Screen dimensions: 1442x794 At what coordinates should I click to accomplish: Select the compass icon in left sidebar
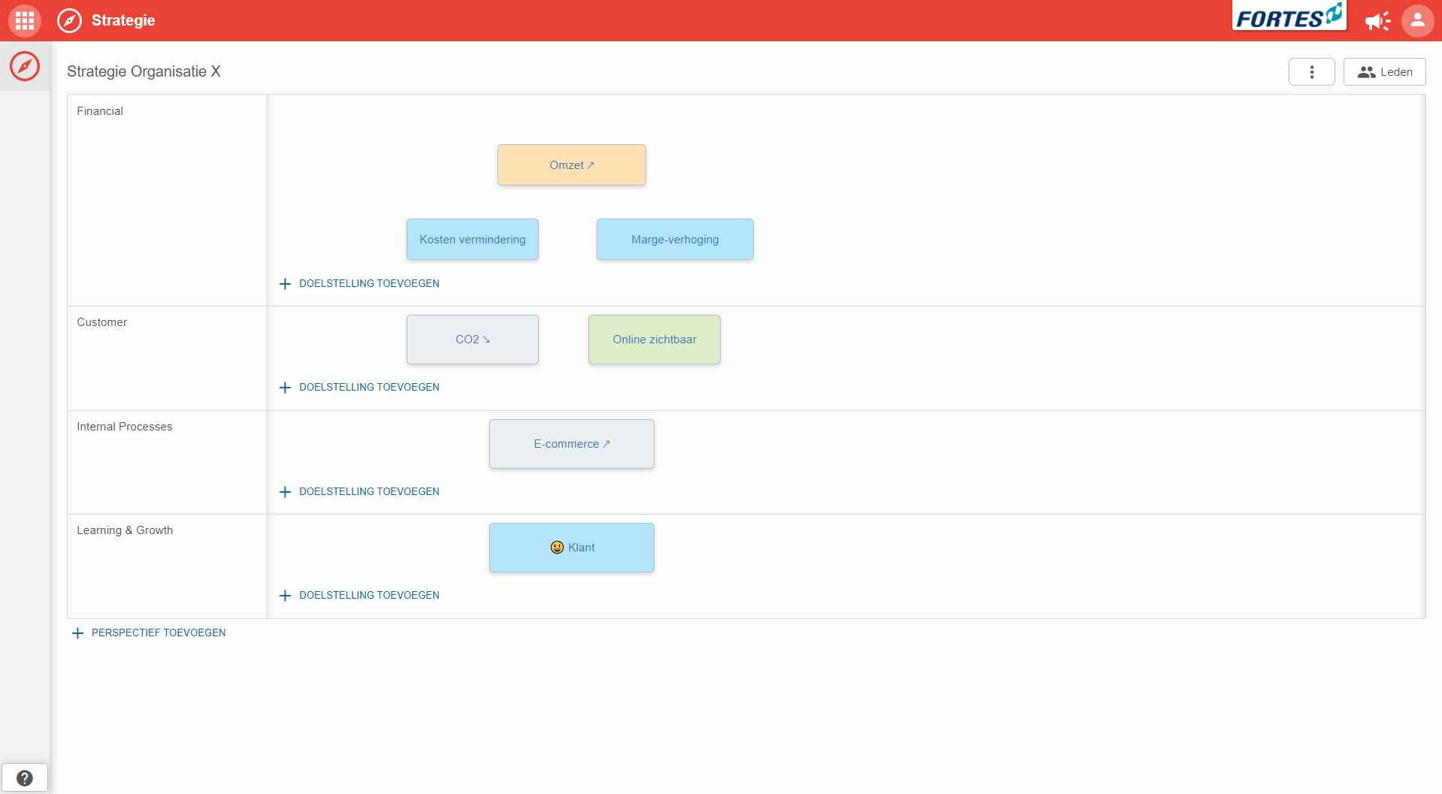pos(25,66)
